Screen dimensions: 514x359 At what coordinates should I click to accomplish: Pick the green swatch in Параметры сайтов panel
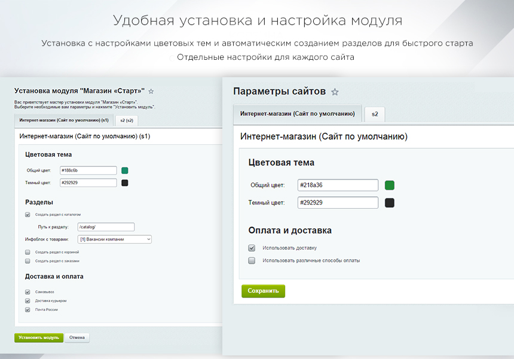pos(389,185)
